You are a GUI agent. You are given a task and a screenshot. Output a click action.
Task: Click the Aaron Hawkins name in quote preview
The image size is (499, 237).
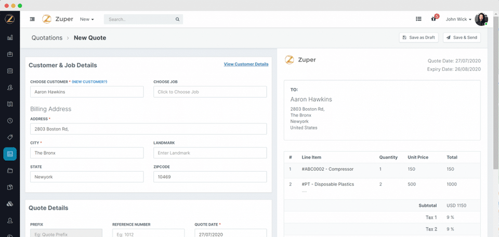click(311, 99)
